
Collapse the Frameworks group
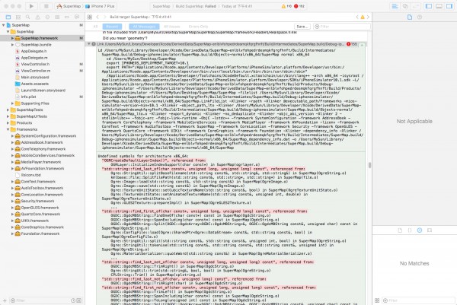(8, 129)
